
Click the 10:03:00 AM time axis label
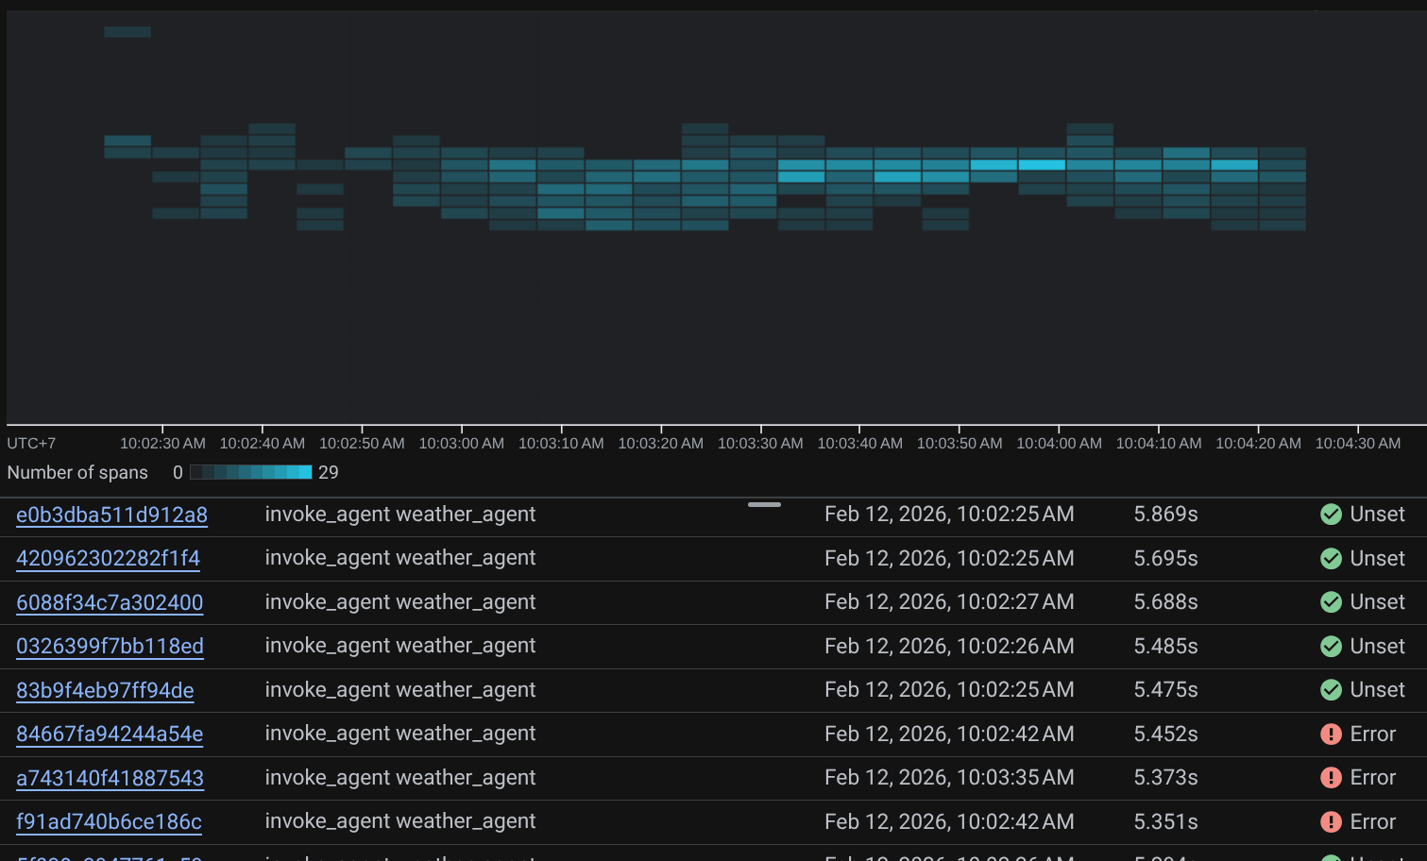coord(461,443)
